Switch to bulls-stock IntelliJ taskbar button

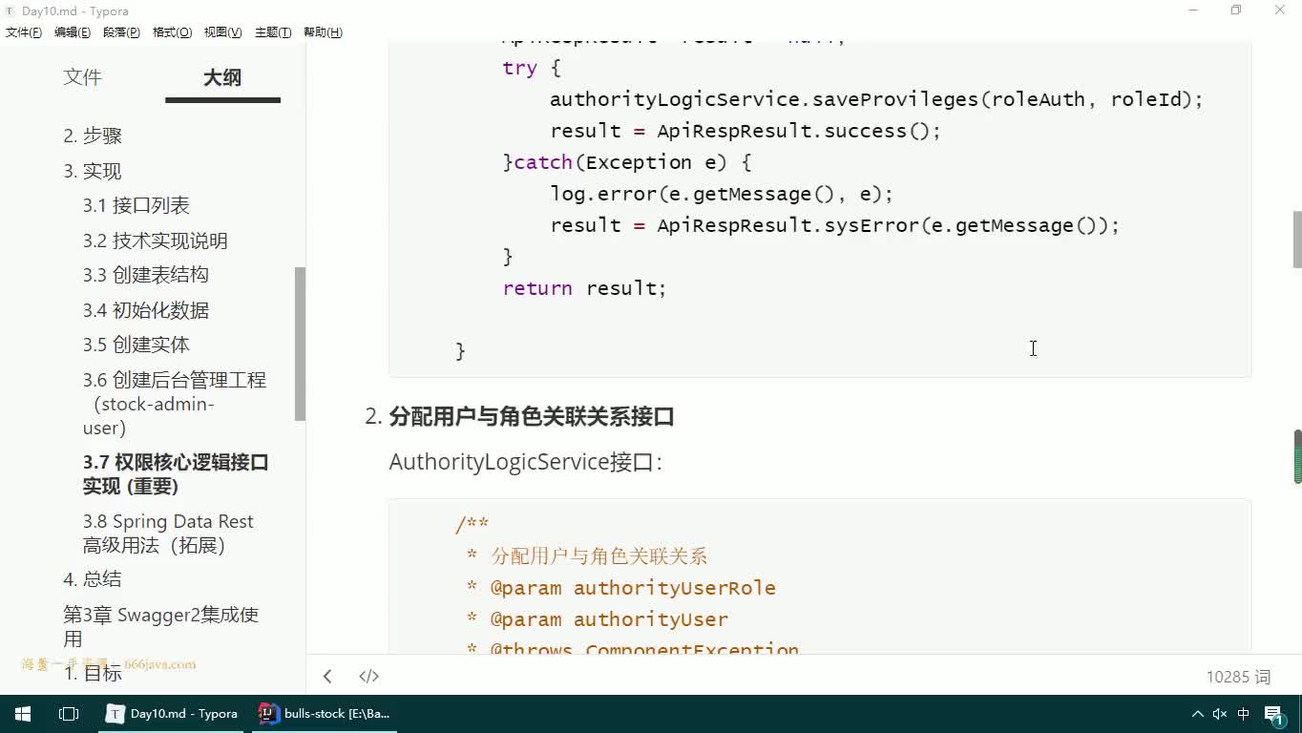325,713
